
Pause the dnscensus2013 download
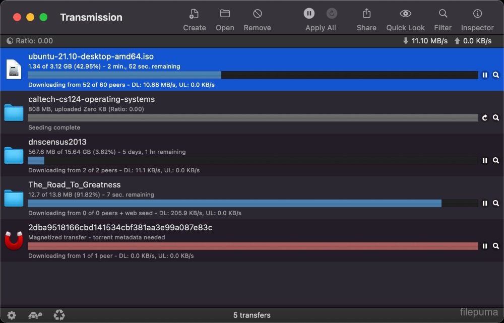pos(484,161)
